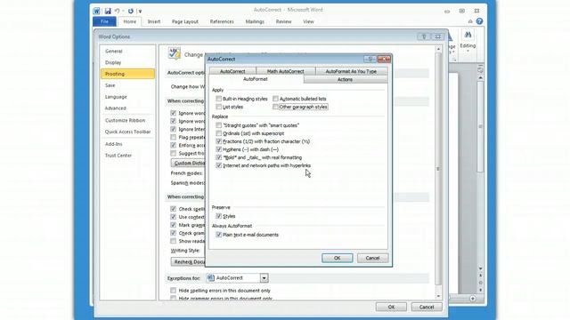Screen dimensions: 570x320
Task: Uncheck Fractions (1/2) with fraction character
Action: pyautogui.click(x=218, y=141)
